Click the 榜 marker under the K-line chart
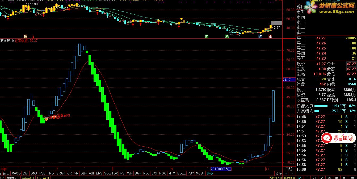This screenshot has height=179, width=357. (x=26, y=36)
